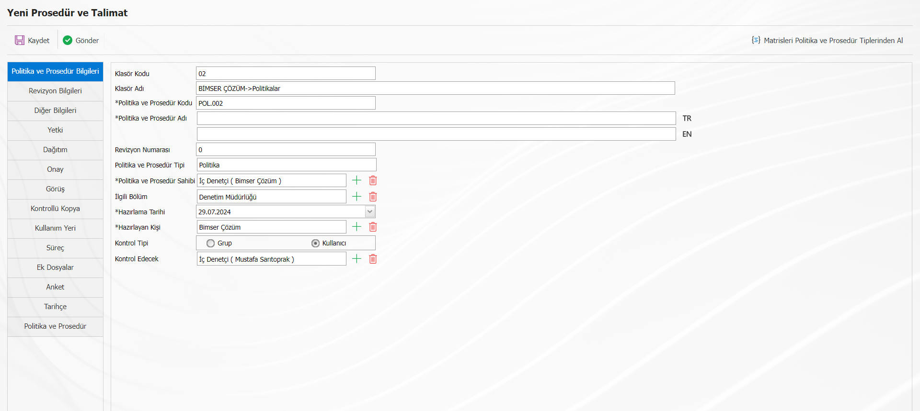
Task: Open the Süreç tab
Action: tap(55, 248)
